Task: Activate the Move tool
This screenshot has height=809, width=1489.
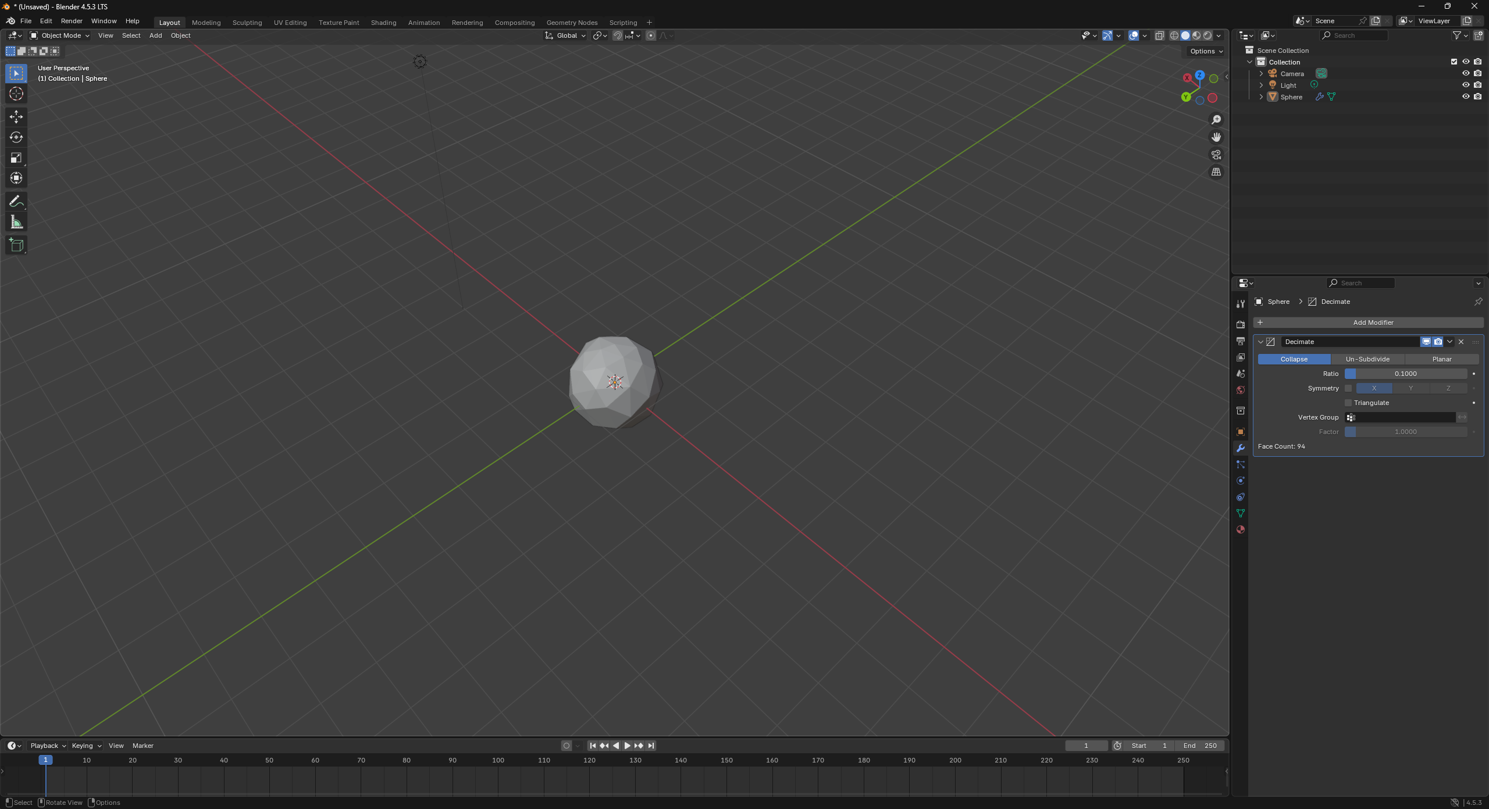Action: tap(16, 117)
